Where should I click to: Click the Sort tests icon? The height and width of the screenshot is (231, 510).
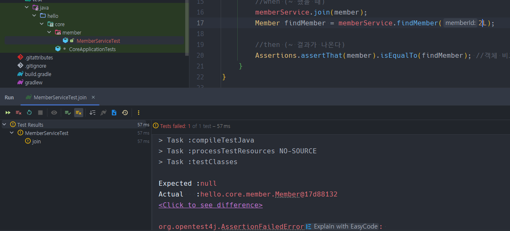(x=92, y=113)
